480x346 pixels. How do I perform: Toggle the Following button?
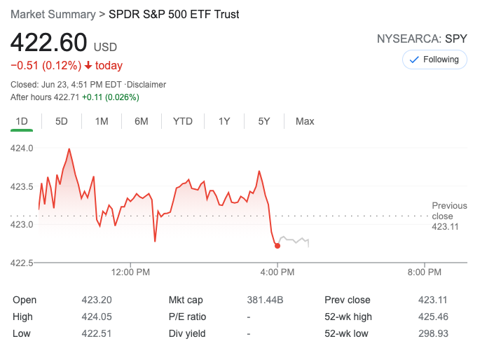434,60
